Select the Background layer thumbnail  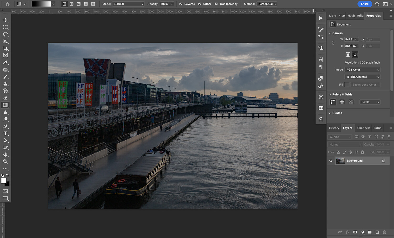click(340, 160)
